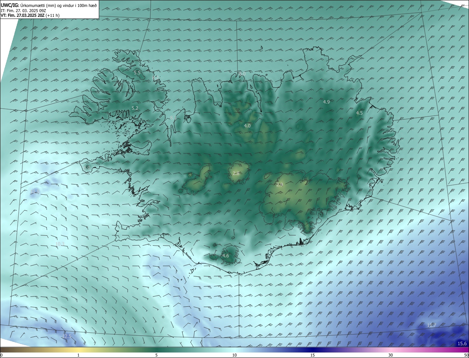
Task: Click the 4.0 value label
Action: click(247, 126)
